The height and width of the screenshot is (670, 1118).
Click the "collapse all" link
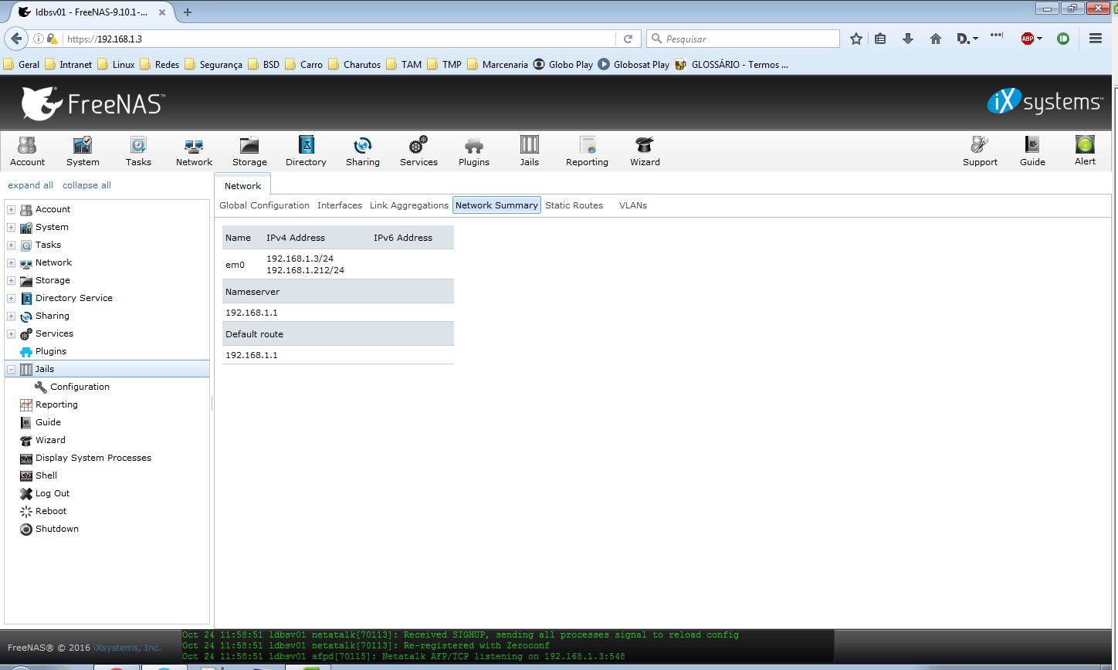point(86,185)
